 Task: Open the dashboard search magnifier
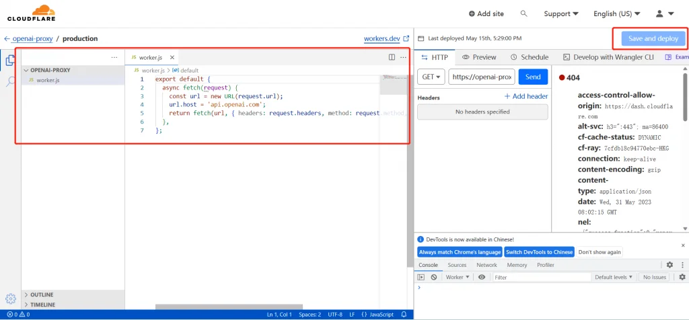point(523,13)
